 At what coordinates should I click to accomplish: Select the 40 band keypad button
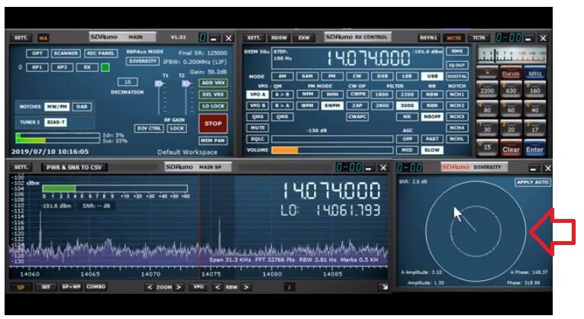click(535, 109)
